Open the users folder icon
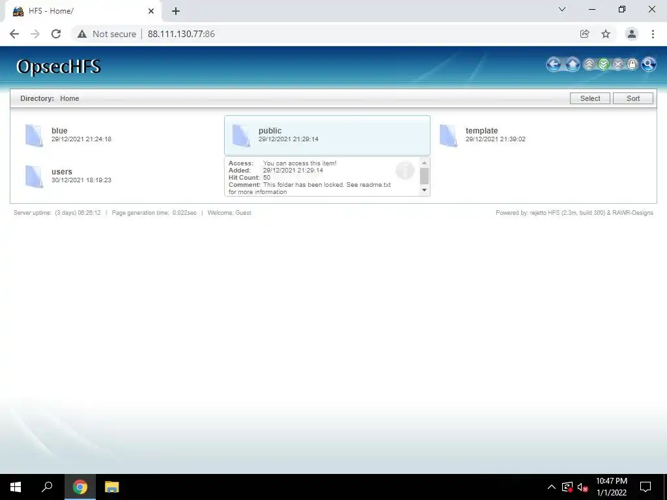This screenshot has height=500, width=667. click(34, 176)
